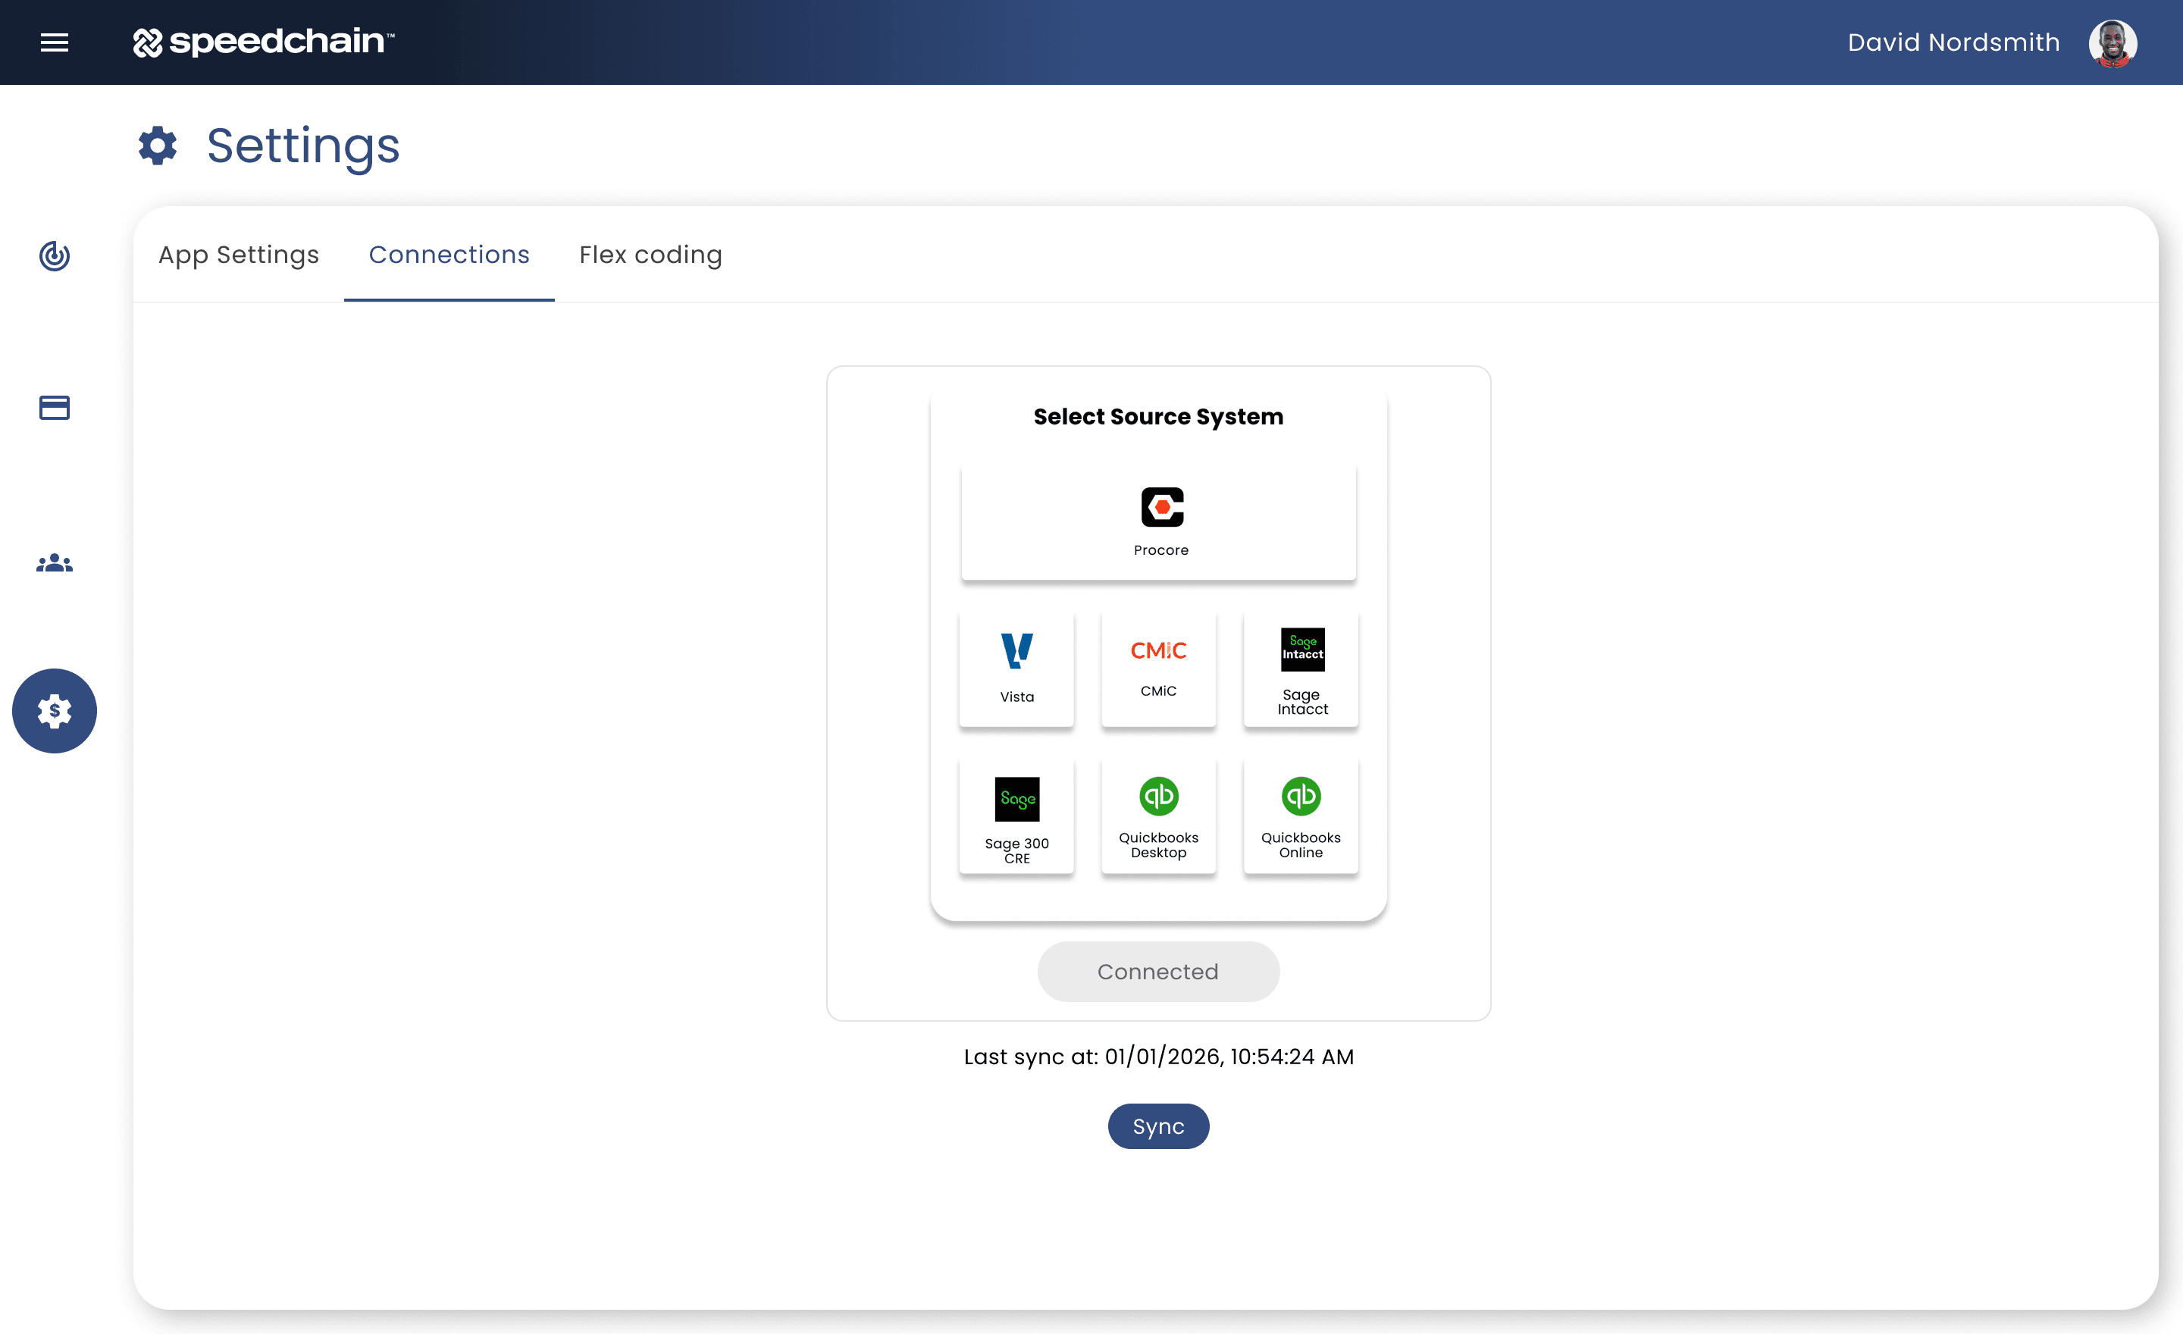
Task: Open the hamburger menu
Action: 54,42
